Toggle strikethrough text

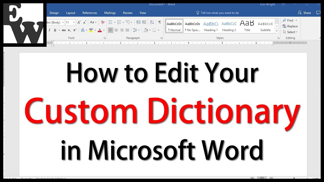pyautogui.click(x=64, y=30)
